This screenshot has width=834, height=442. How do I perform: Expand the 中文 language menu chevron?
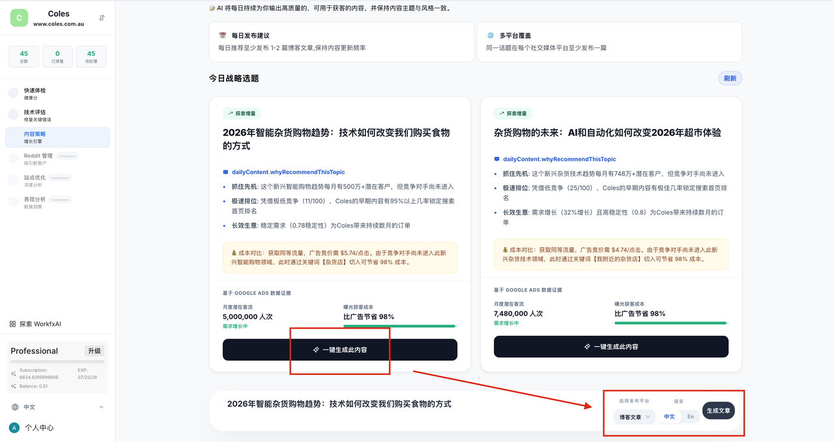pyautogui.click(x=101, y=407)
